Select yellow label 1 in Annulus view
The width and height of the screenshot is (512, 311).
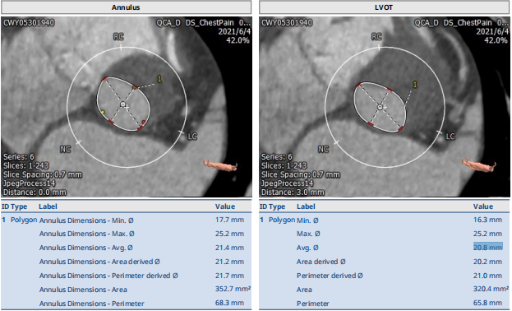(x=159, y=79)
